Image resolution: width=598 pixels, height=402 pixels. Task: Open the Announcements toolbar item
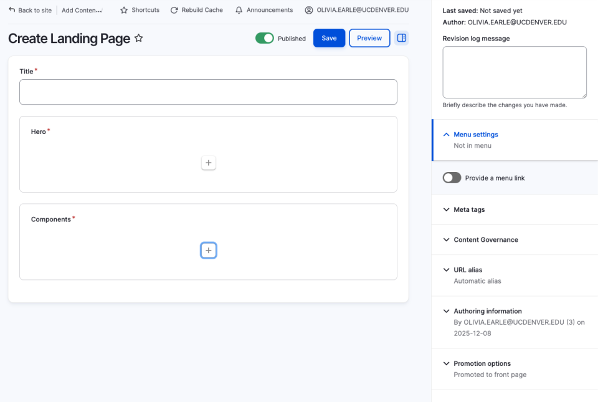point(264,11)
